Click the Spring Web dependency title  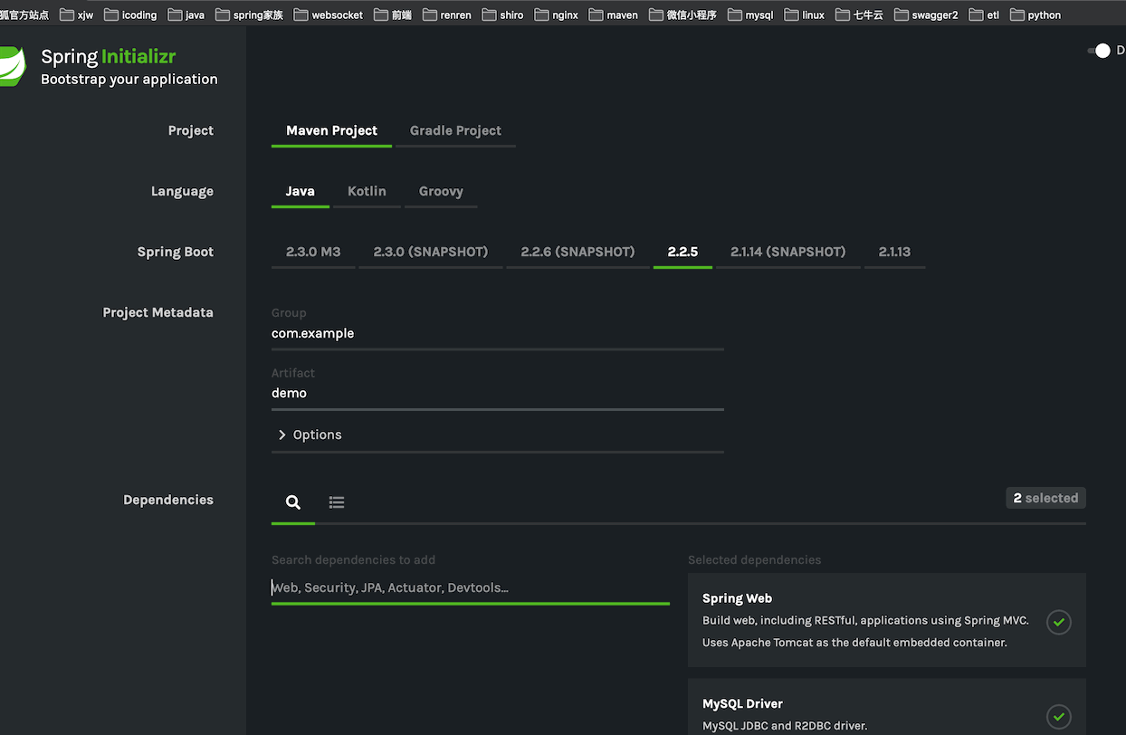coord(737,598)
